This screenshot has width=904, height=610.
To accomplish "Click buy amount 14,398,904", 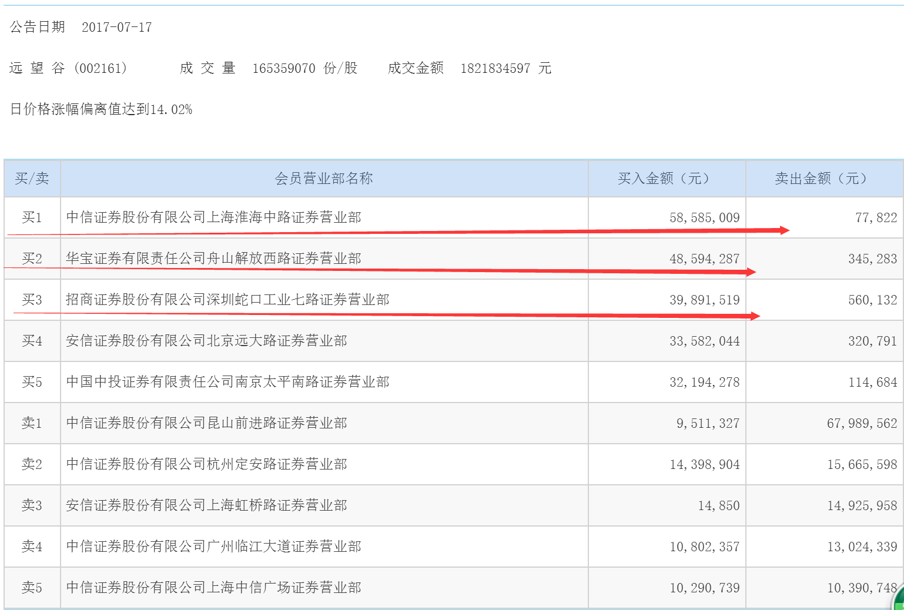I will click(x=704, y=464).
